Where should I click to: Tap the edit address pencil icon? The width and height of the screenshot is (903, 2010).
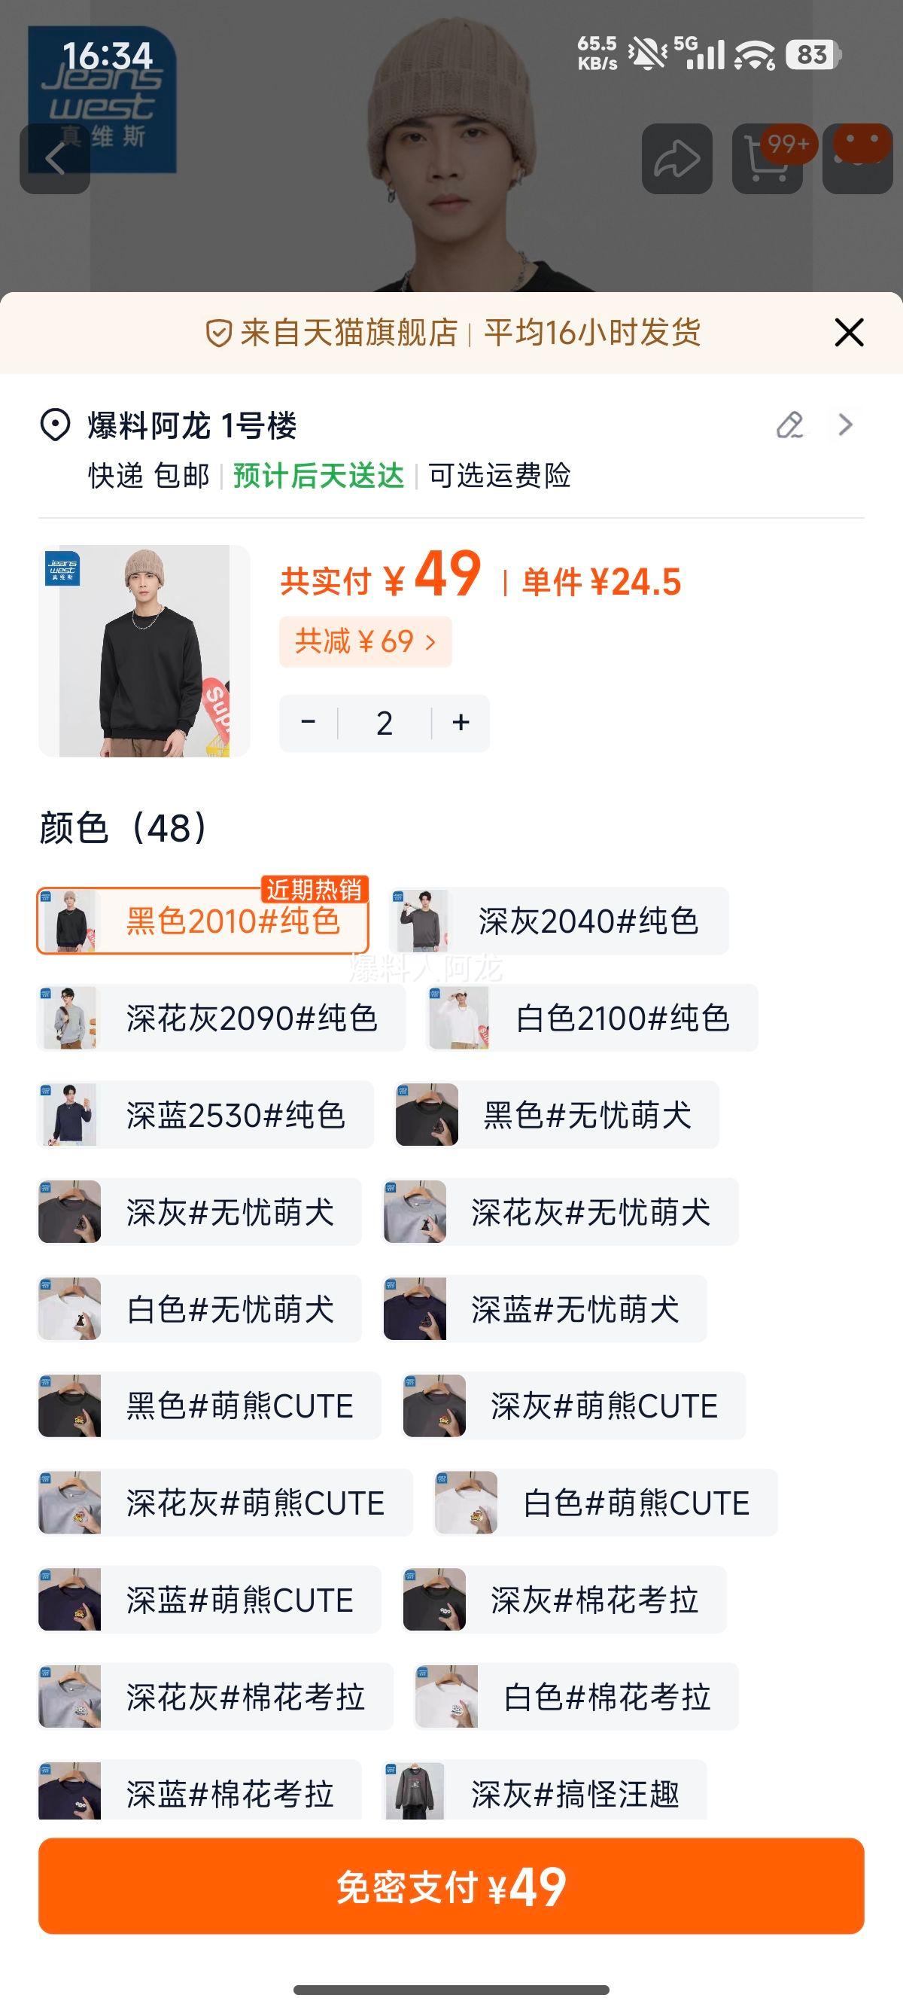(x=790, y=425)
